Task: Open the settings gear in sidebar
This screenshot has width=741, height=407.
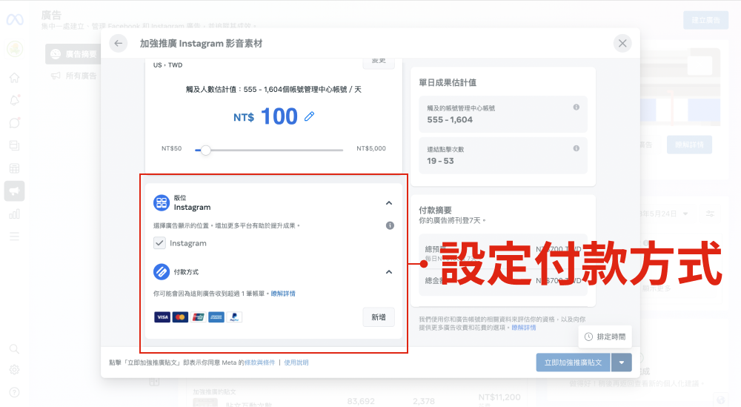Action: (x=14, y=370)
